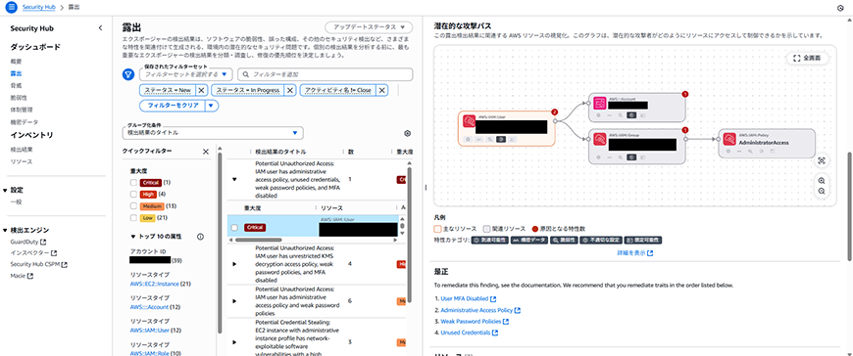The width and height of the screenshot is (853, 356).
Task: Click the blue filter funnel icon
Action: tap(127, 74)
